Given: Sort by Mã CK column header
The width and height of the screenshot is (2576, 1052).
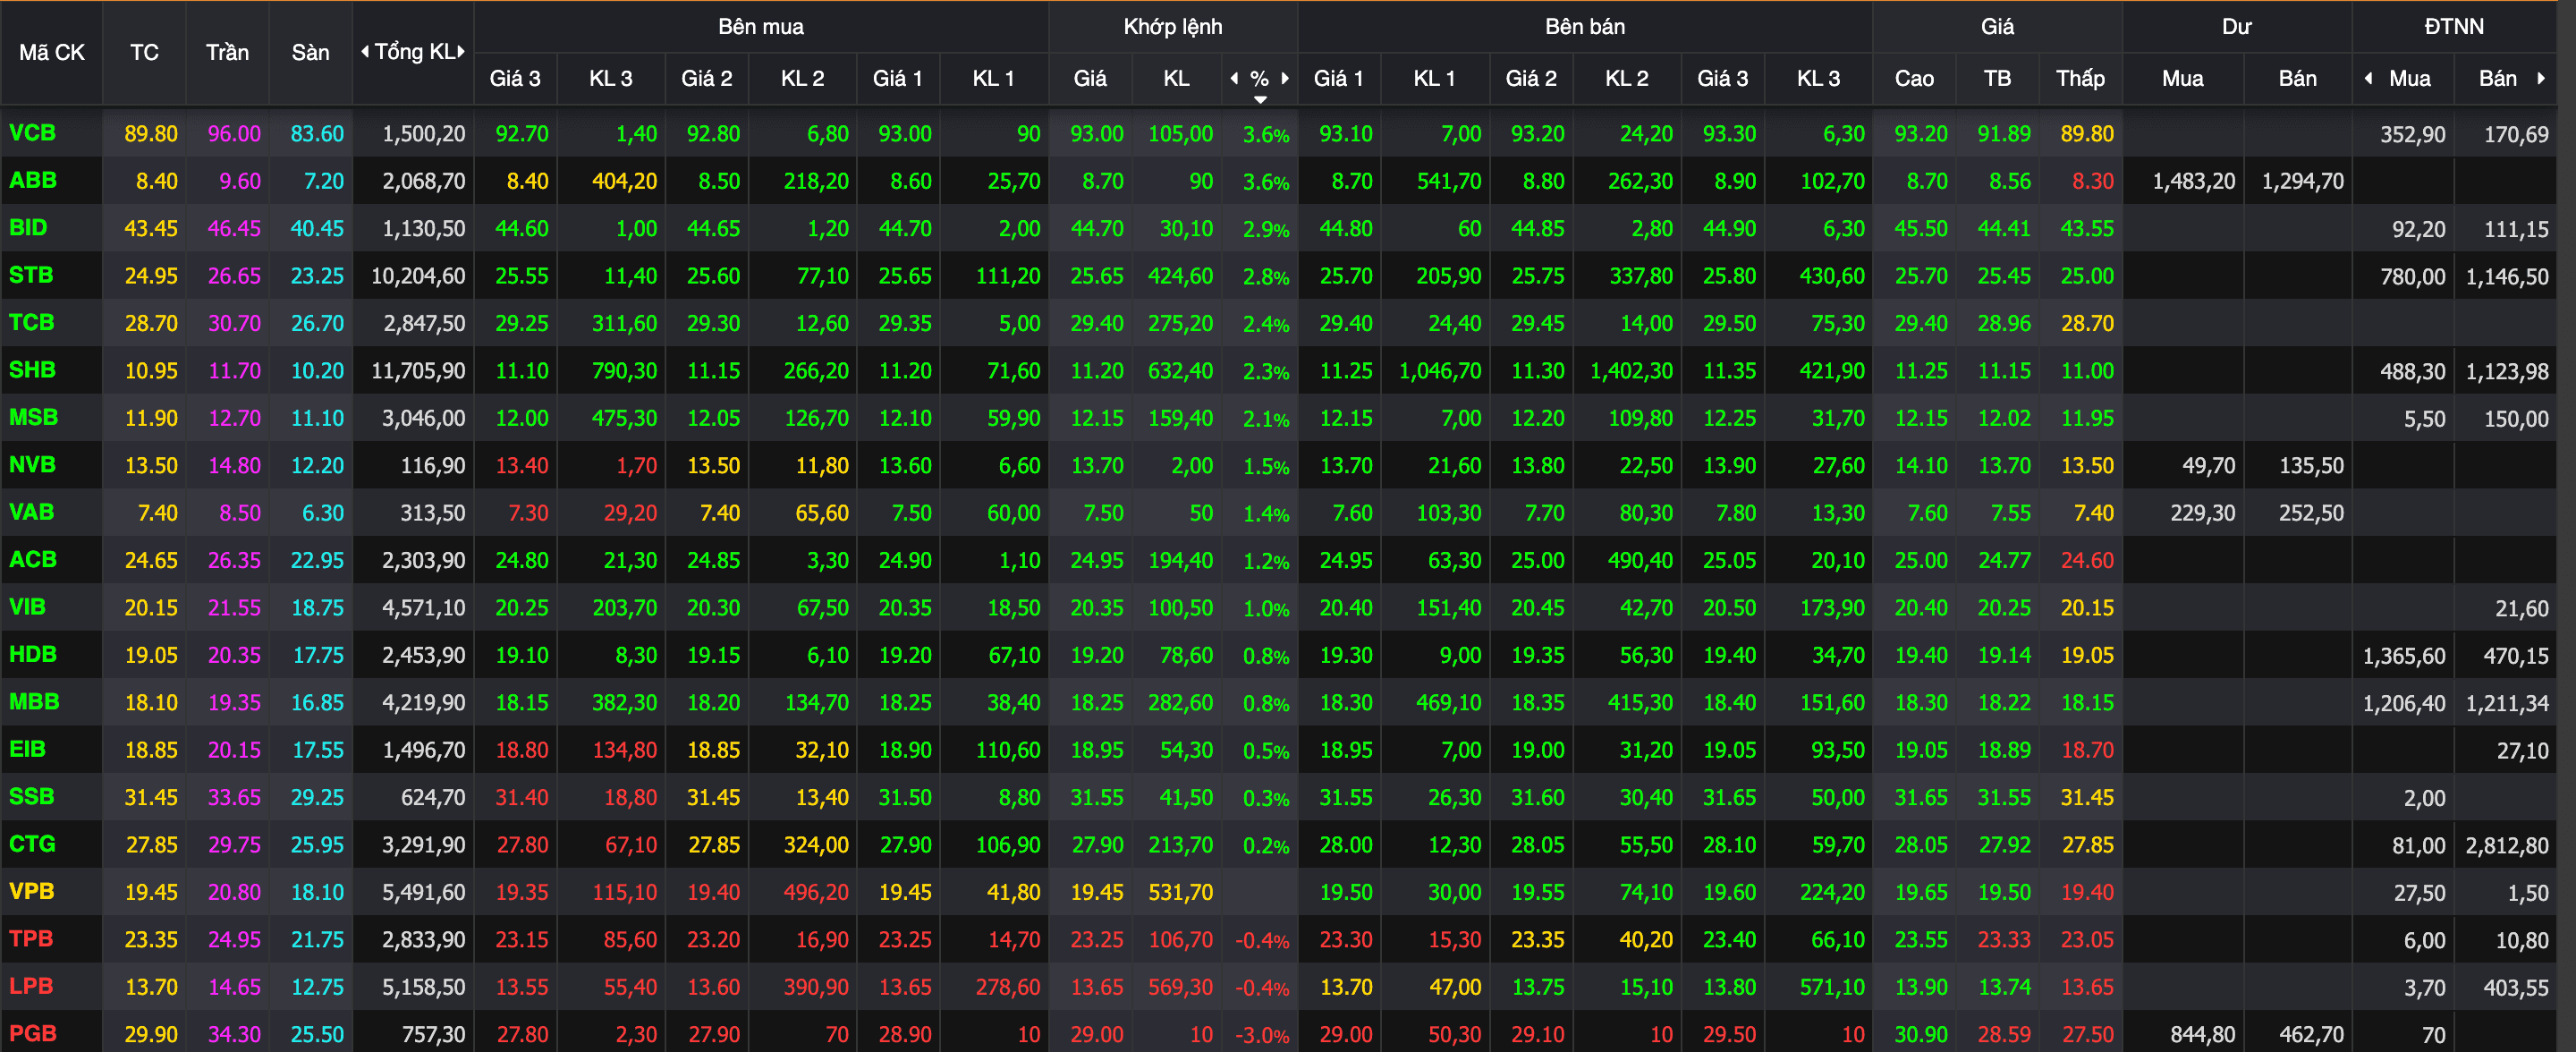Looking at the screenshot, I should tap(52, 52).
